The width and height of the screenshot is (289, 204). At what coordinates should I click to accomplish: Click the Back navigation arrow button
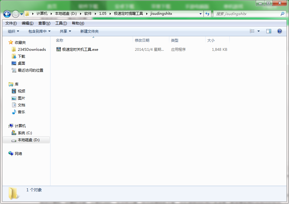pyautogui.click(x=7, y=14)
